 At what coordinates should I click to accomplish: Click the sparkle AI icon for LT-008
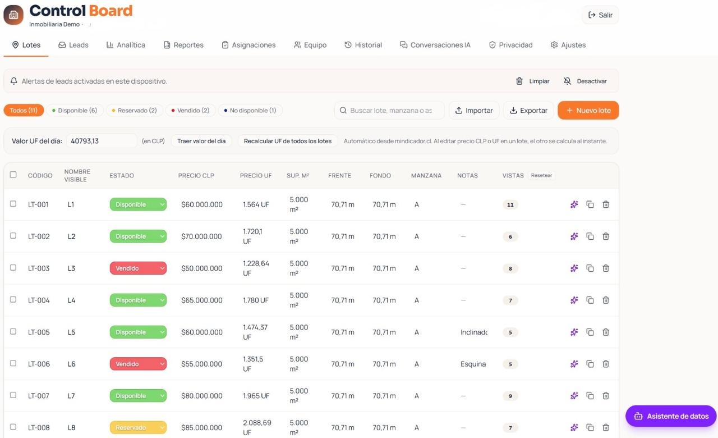(x=574, y=428)
